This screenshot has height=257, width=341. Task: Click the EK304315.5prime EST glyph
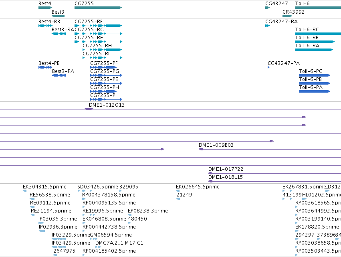[x=24, y=191]
